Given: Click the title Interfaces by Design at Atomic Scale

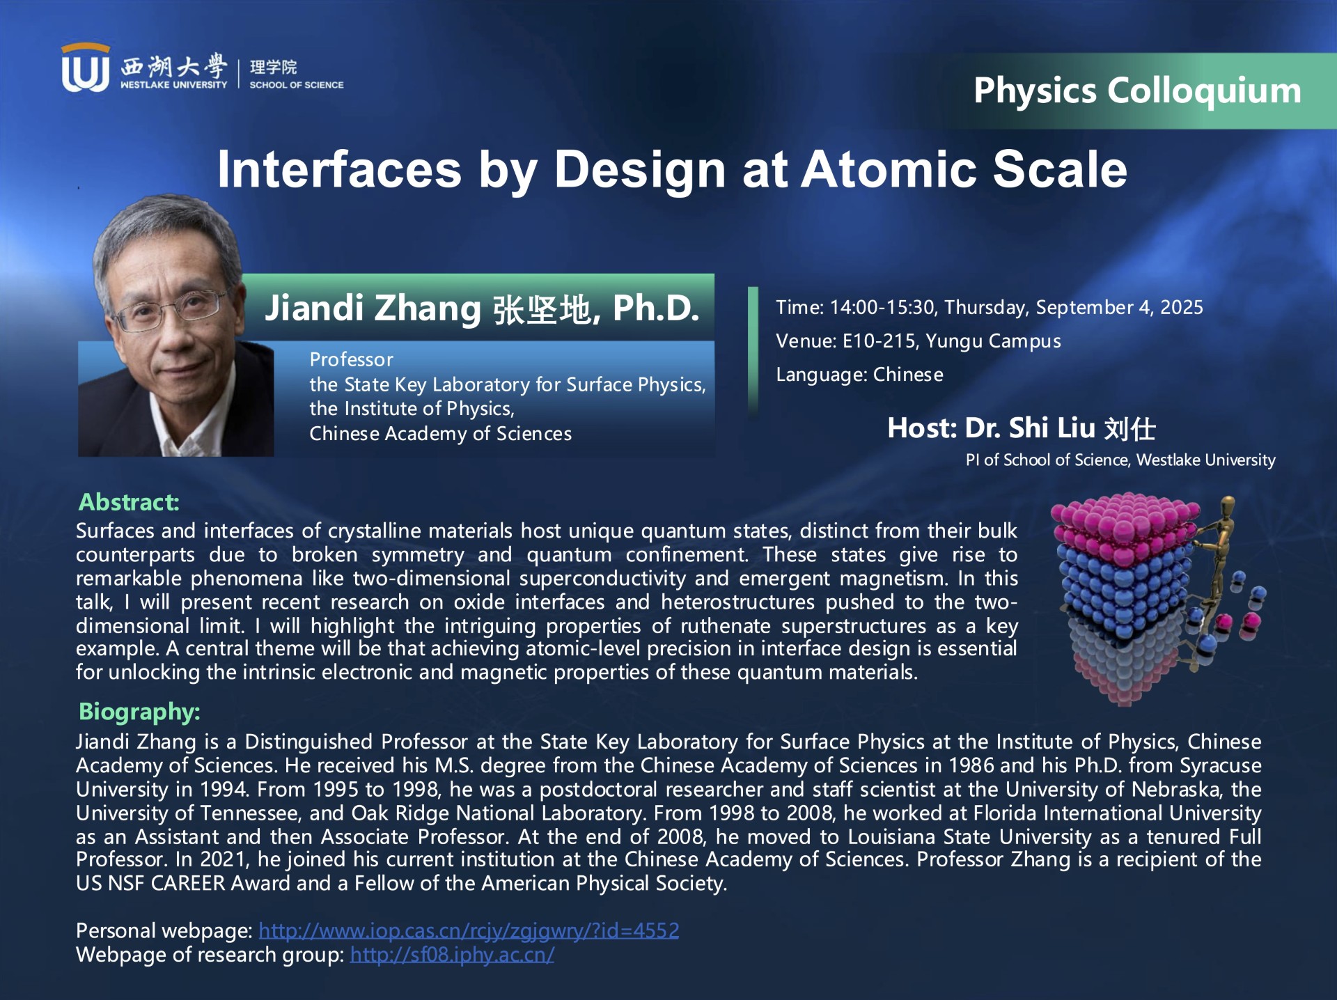Looking at the screenshot, I should click(x=672, y=169).
